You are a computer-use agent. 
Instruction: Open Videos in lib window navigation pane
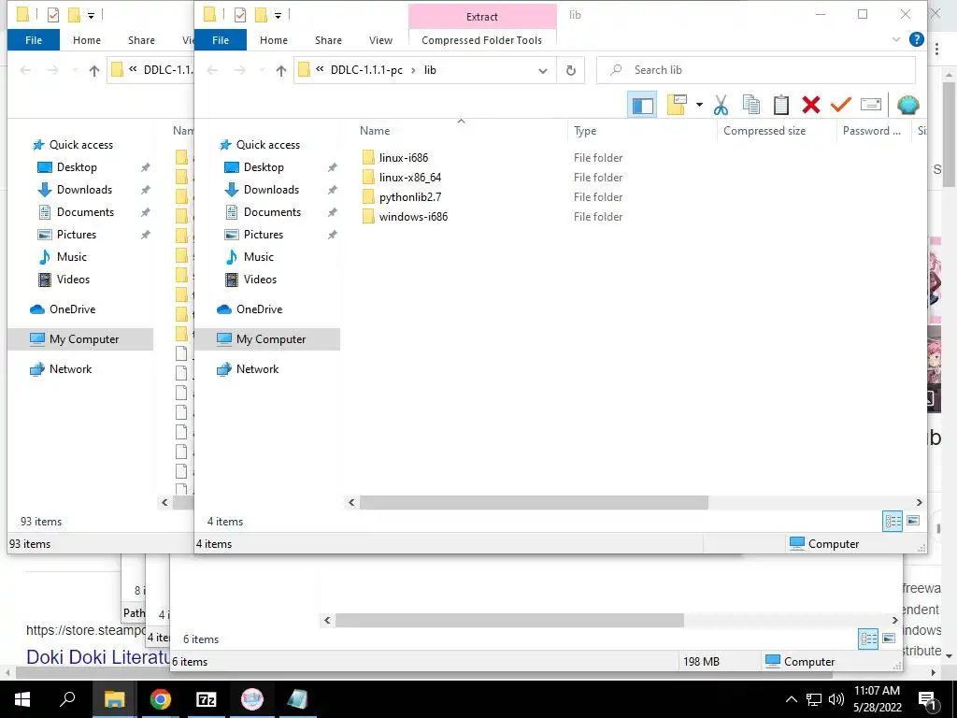[x=260, y=279]
